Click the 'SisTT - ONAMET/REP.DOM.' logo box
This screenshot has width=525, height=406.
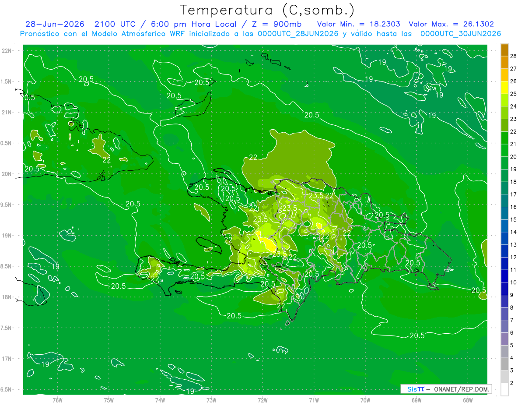pos(446,389)
